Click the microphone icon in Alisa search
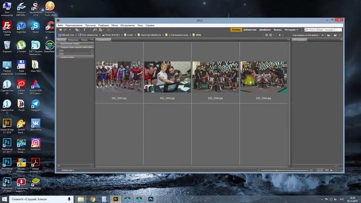The height and width of the screenshot is (203, 361). pyautogui.click(x=69, y=199)
